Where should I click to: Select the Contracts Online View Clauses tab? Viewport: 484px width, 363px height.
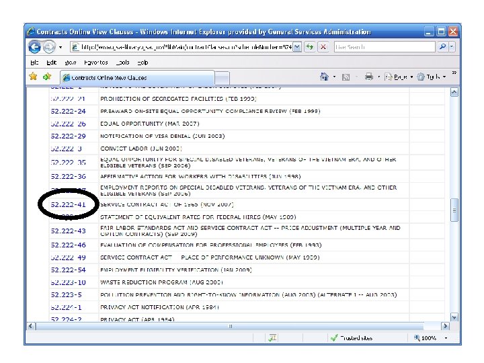coord(137,78)
